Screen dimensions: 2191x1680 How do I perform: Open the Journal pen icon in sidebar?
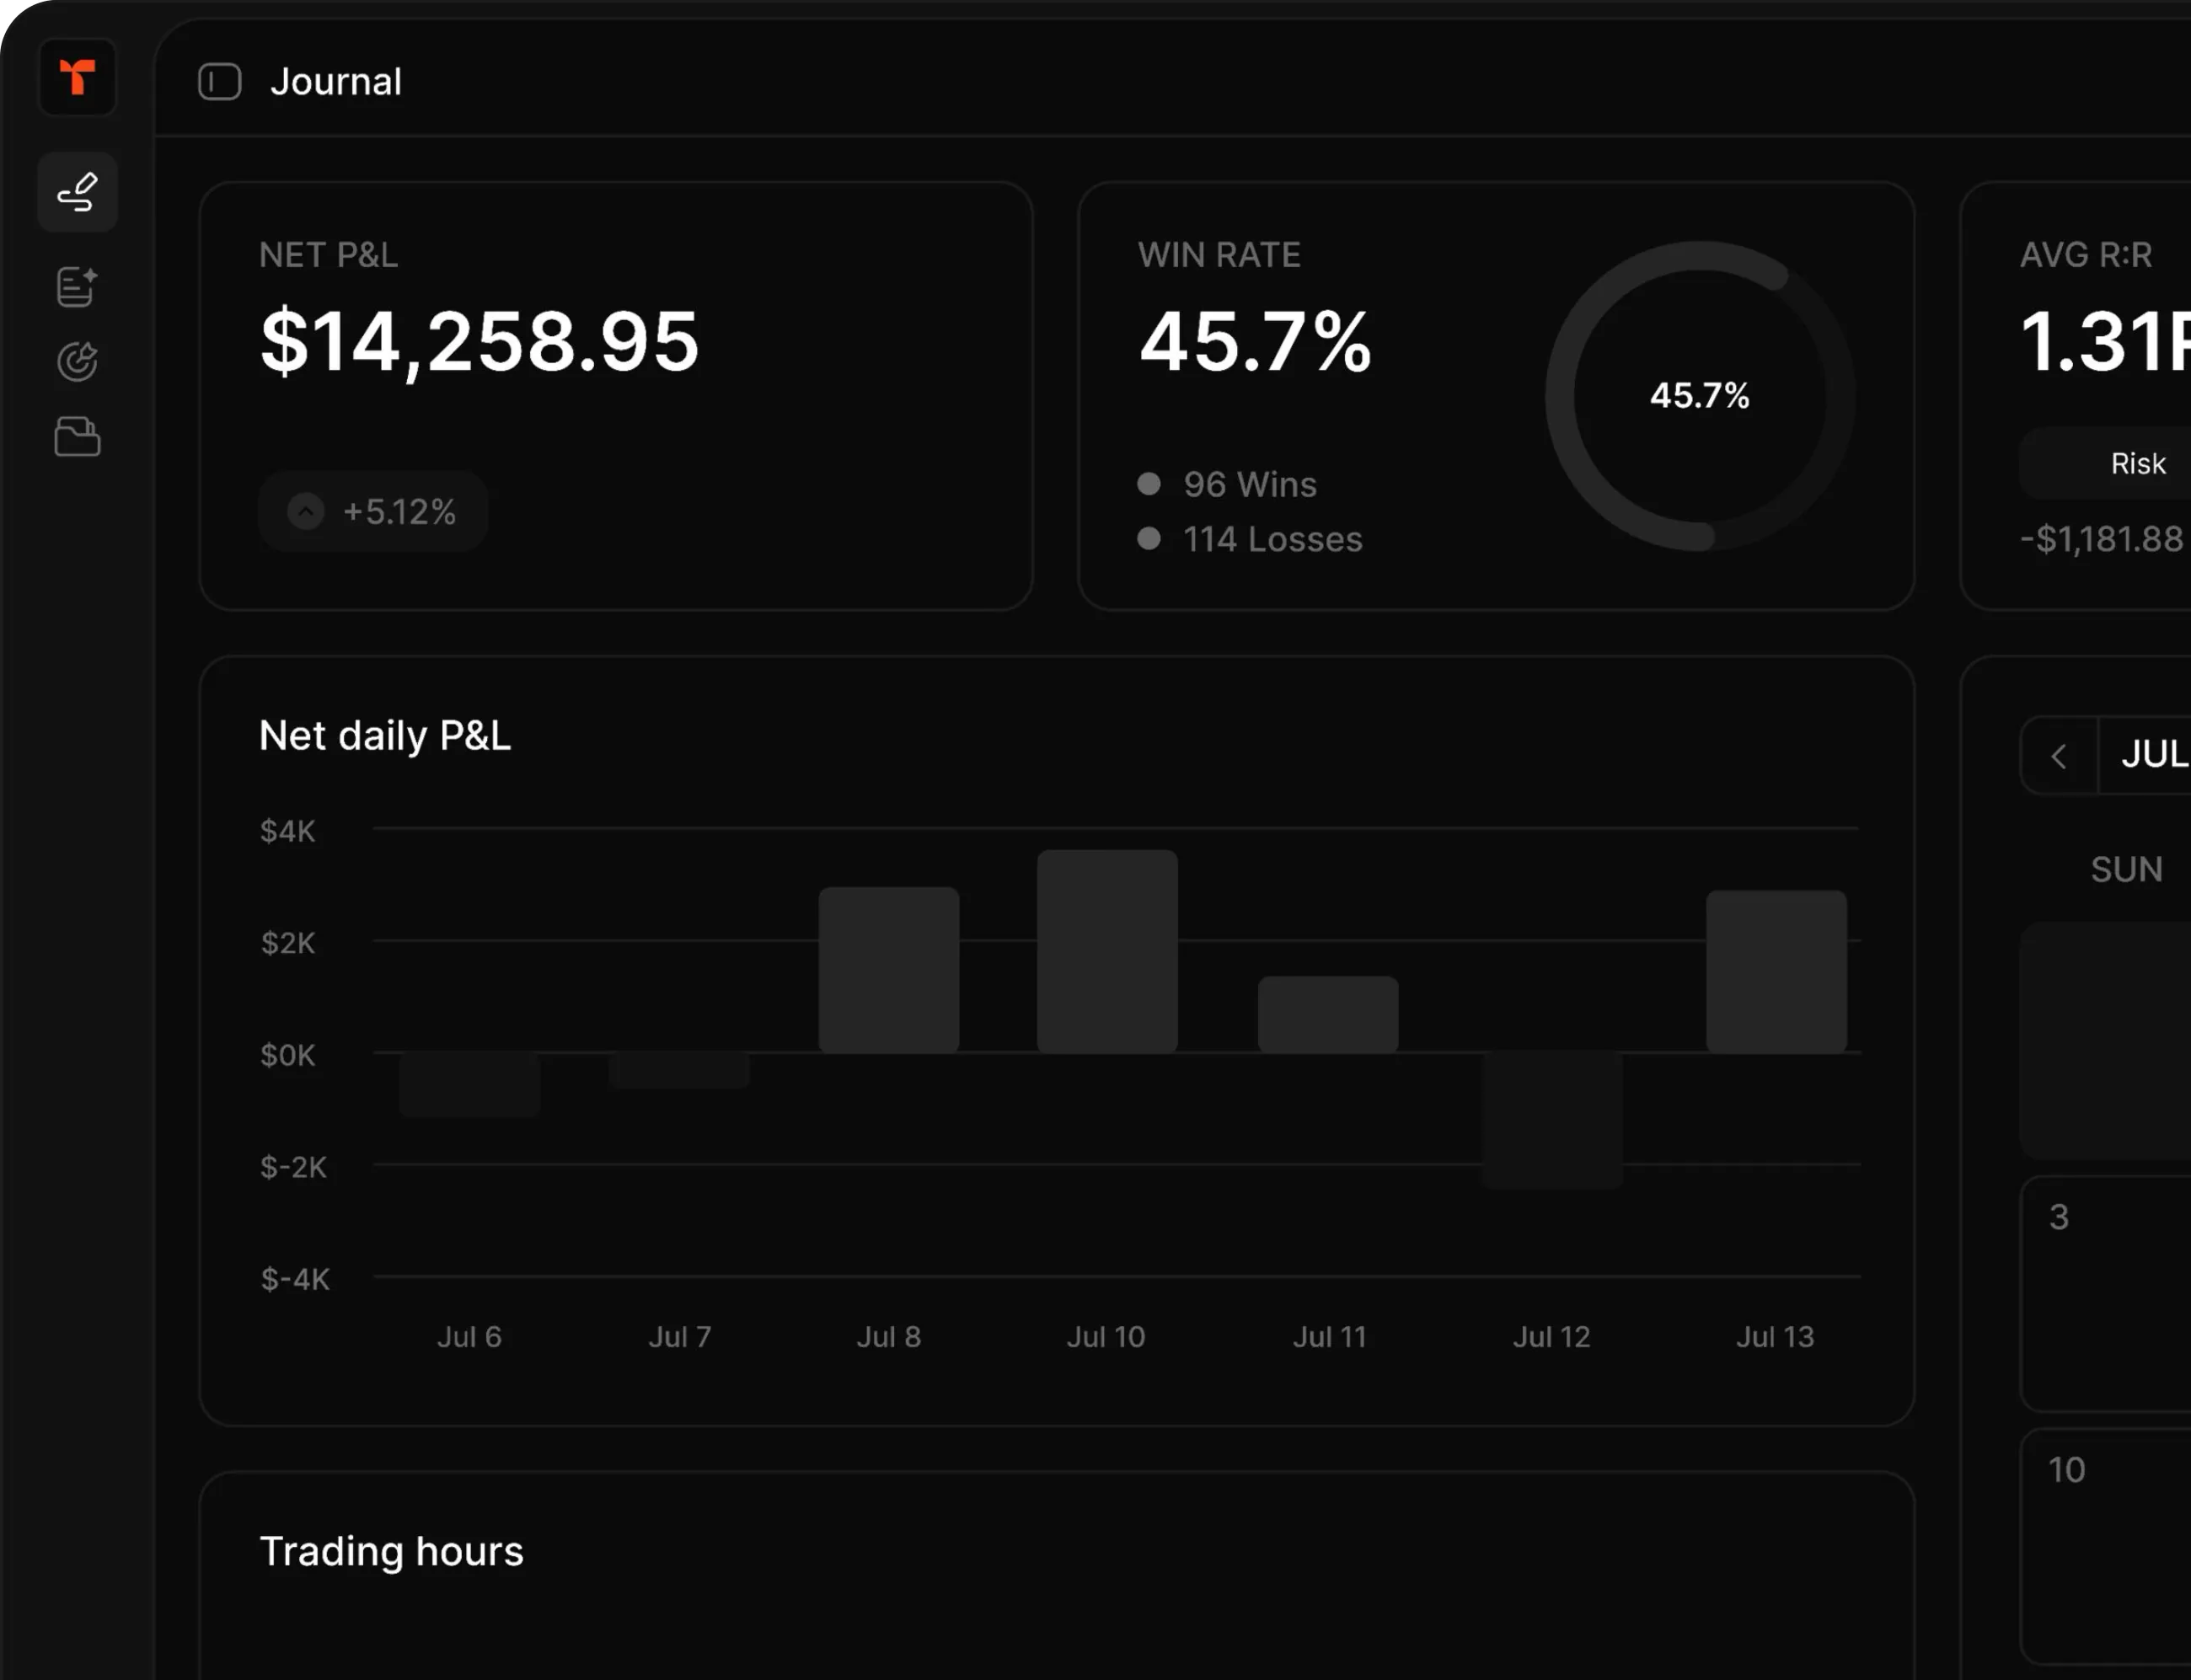tap(77, 192)
